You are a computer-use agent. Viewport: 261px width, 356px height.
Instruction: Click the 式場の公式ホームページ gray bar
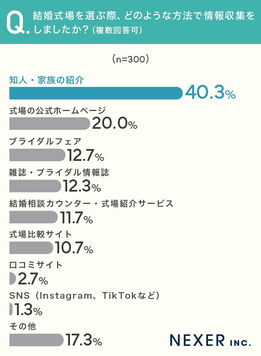(x=49, y=124)
